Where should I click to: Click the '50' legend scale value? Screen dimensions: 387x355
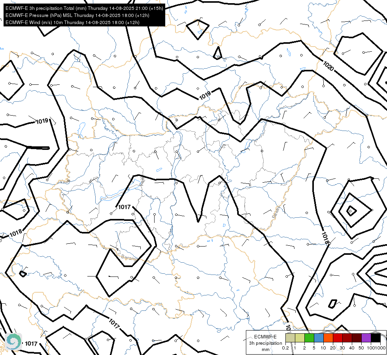coord(361,348)
